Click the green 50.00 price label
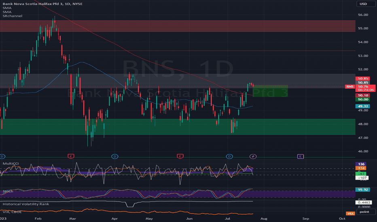The width and height of the screenshot is (377, 222). [x=362, y=99]
